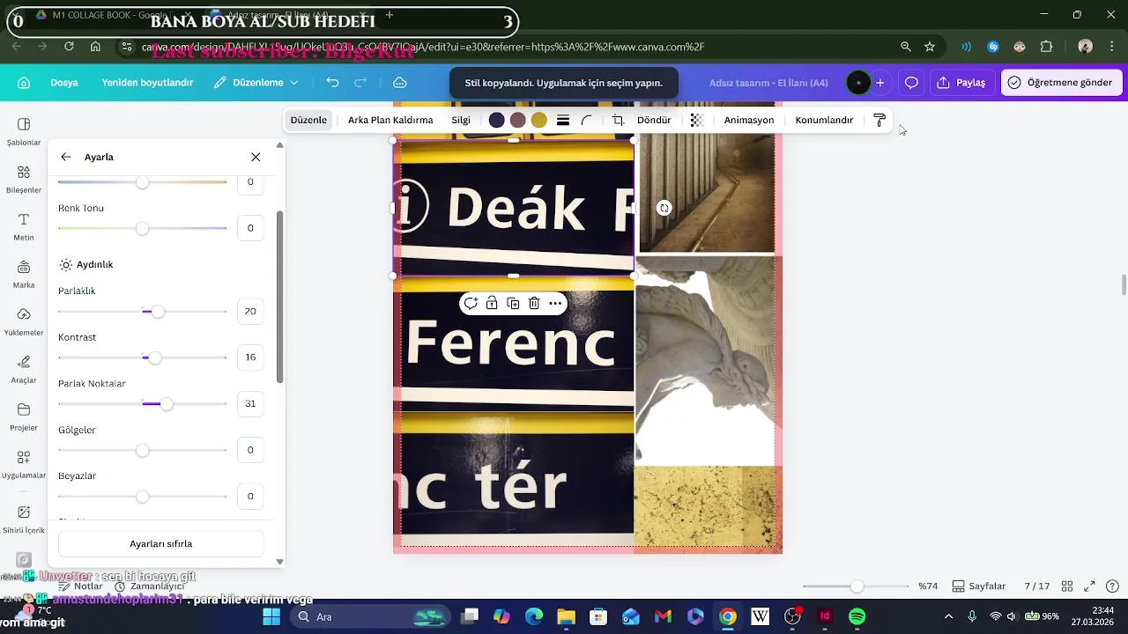Viewport: 1128px width, 634px height.
Task: Add collaborator with plus button
Action: point(879,83)
